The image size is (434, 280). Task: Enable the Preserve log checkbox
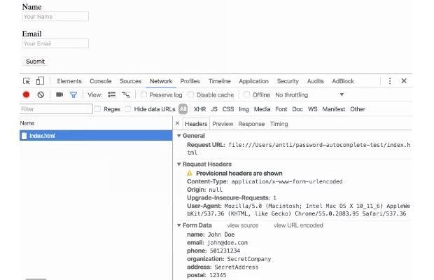pyautogui.click(x=143, y=95)
